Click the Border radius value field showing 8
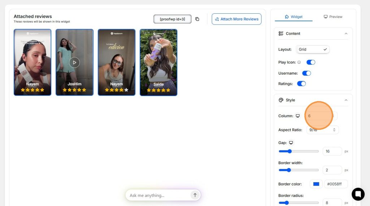Viewport: 370px width, 206px height. pos(332,203)
